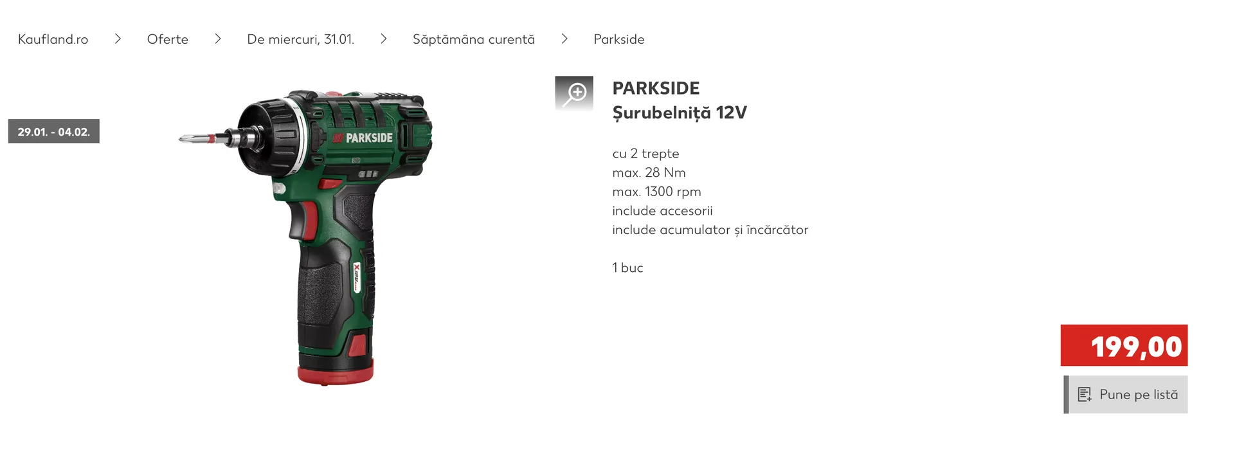1235x450 pixels.
Task: Click the list icon inside Pune pe listă
Action: (x=1085, y=395)
